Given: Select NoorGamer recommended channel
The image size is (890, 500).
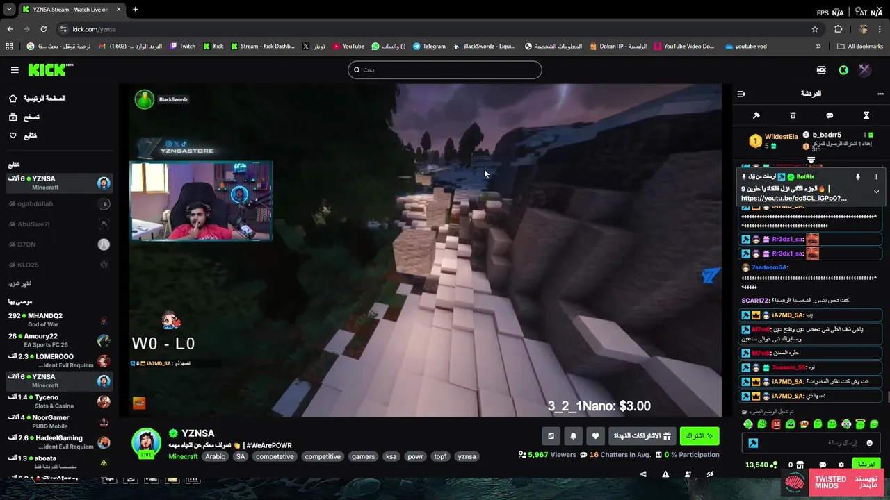Looking at the screenshot, I should (x=59, y=422).
